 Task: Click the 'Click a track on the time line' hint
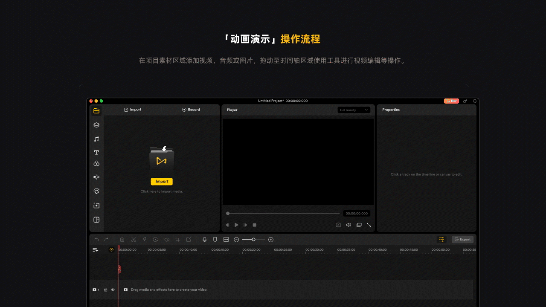click(427, 174)
